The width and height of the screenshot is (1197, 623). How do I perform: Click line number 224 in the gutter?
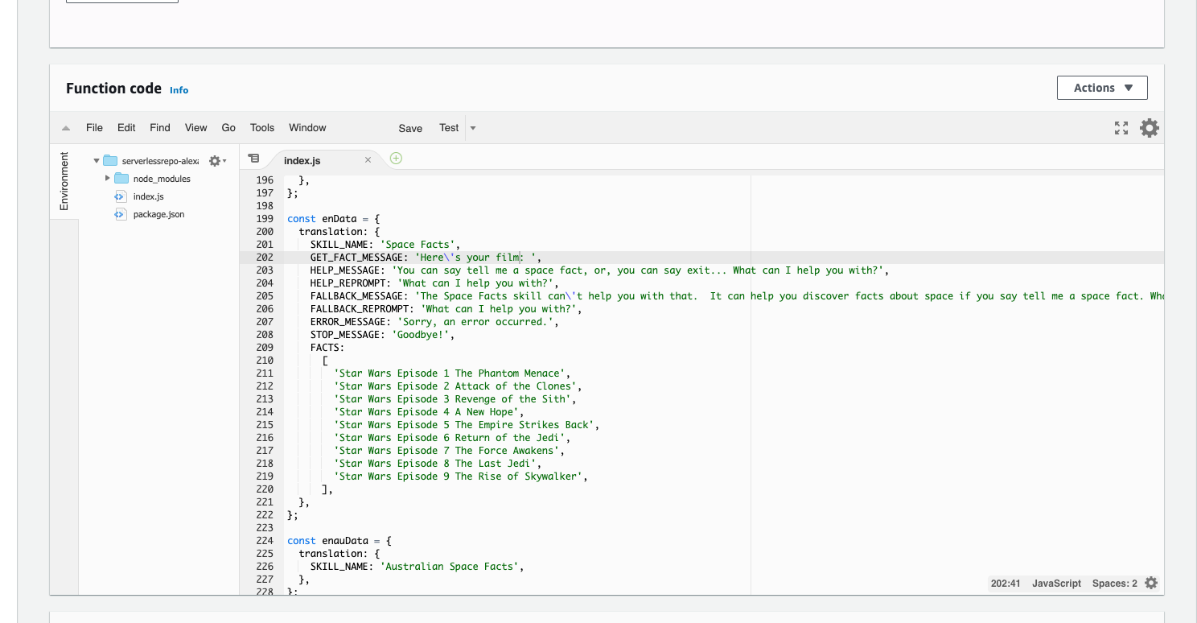[264, 541]
